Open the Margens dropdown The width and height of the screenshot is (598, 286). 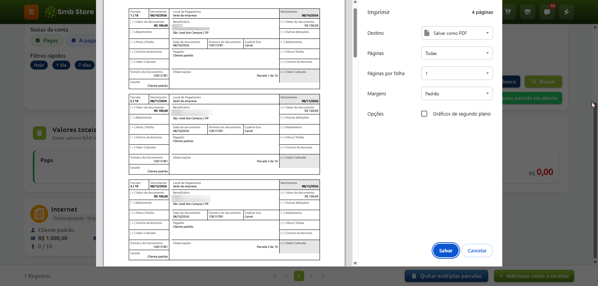tap(457, 93)
